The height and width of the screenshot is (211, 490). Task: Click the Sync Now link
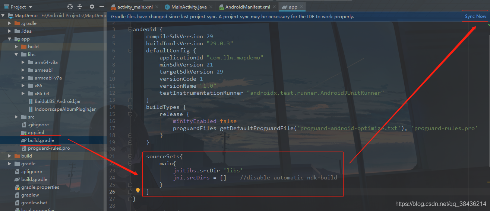pyautogui.click(x=475, y=16)
